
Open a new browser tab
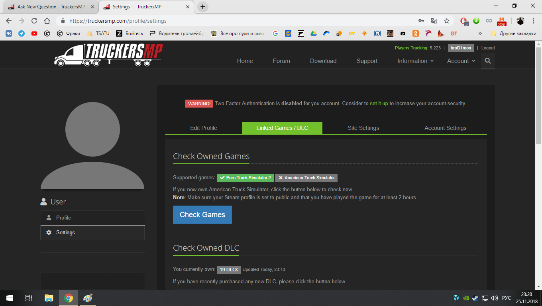coord(203,7)
